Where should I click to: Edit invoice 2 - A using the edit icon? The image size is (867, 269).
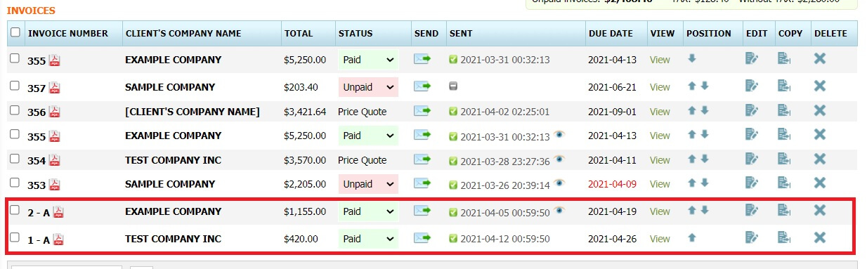pyautogui.click(x=752, y=211)
